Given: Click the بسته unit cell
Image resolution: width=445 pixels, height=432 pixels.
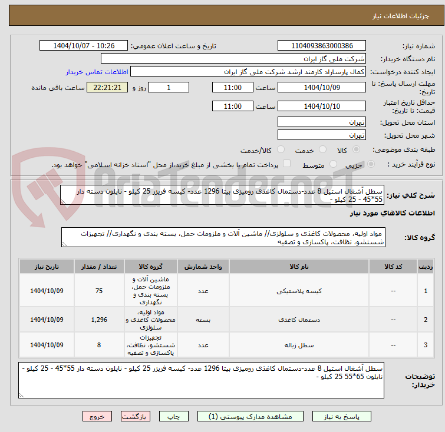Looking at the screenshot, I should [x=203, y=320].
